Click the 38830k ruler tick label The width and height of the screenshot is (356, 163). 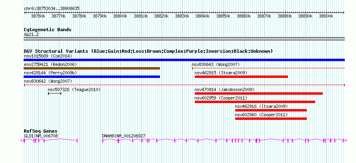click(182, 16)
